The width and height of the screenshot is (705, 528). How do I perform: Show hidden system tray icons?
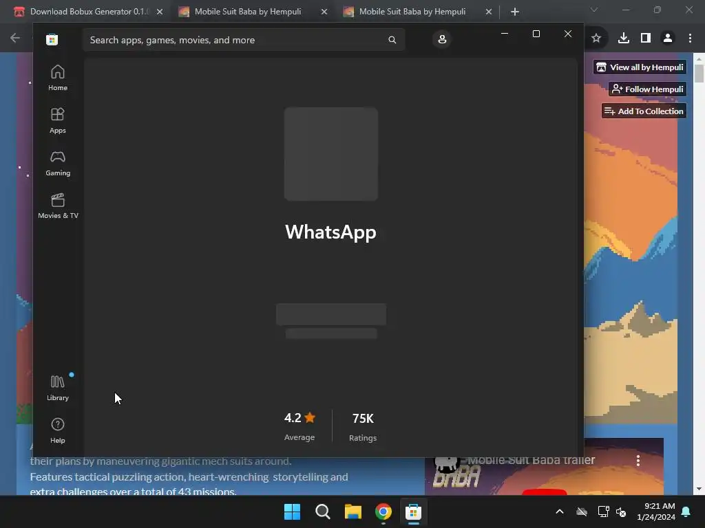pyautogui.click(x=560, y=511)
